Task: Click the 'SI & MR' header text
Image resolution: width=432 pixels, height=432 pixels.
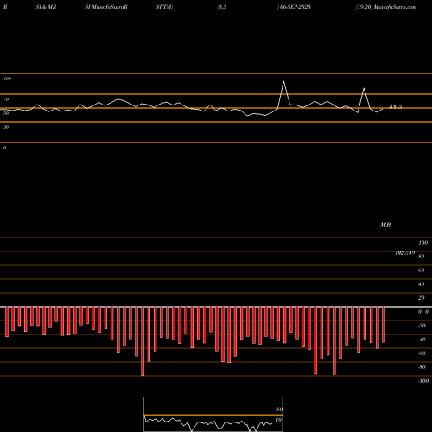Action: tap(46, 7)
